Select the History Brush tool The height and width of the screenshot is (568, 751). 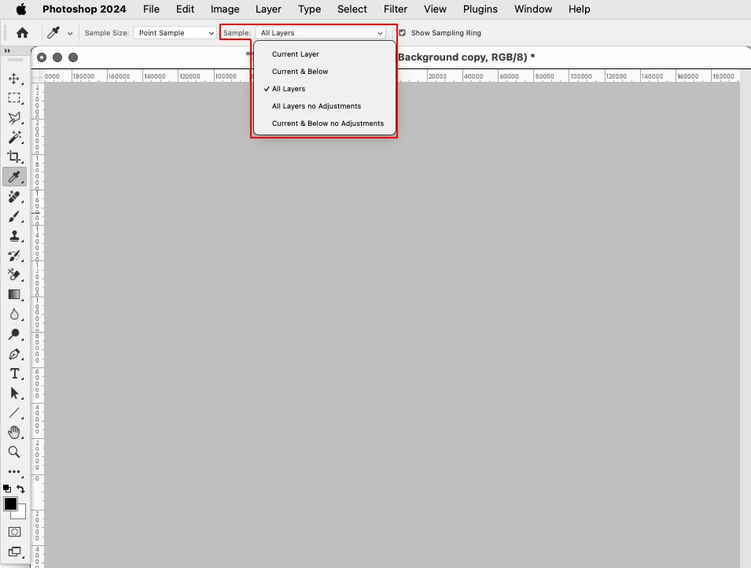[x=14, y=256]
